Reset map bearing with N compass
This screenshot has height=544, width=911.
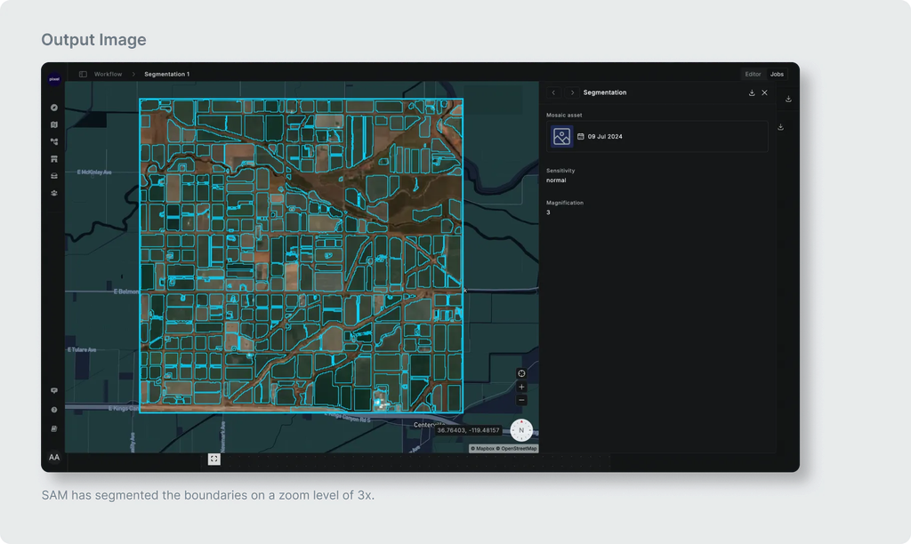(521, 430)
